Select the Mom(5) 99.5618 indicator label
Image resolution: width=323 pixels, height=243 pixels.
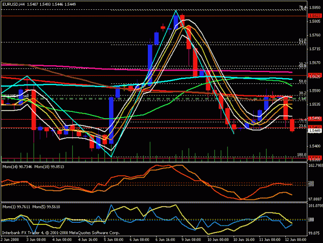(47, 207)
